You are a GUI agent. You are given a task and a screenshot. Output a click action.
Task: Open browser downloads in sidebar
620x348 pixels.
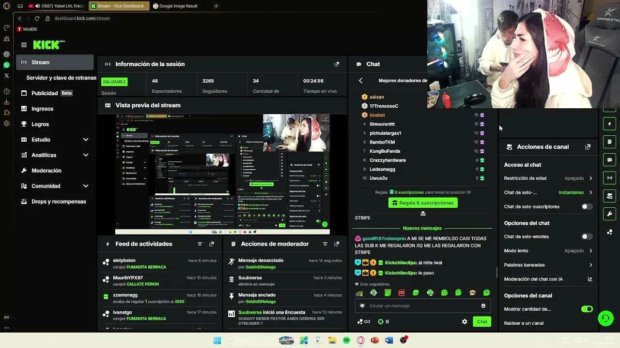click(x=6, y=102)
